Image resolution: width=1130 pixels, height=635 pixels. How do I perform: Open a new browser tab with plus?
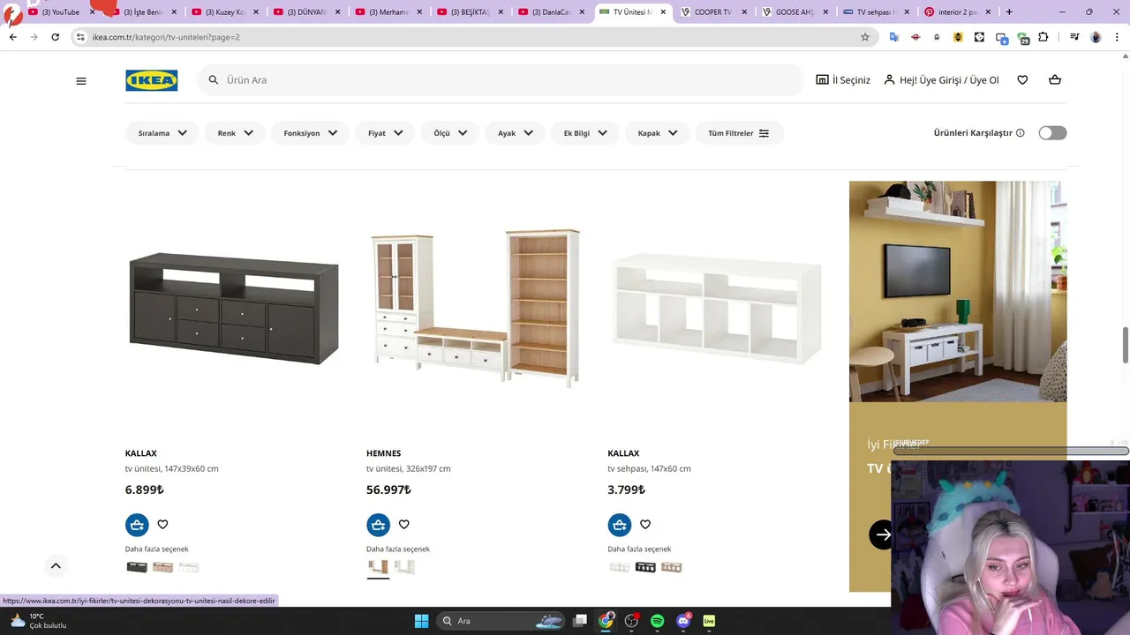pyautogui.click(x=1009, y=12)
